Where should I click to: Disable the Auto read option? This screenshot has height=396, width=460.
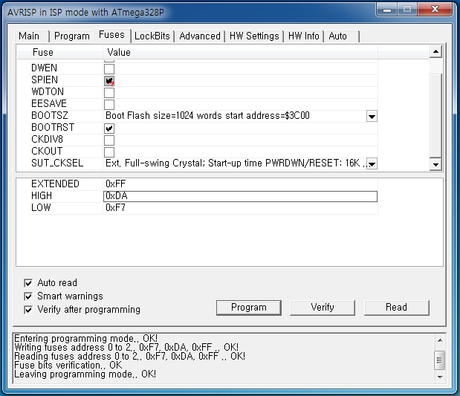click(x=28, y=283)
